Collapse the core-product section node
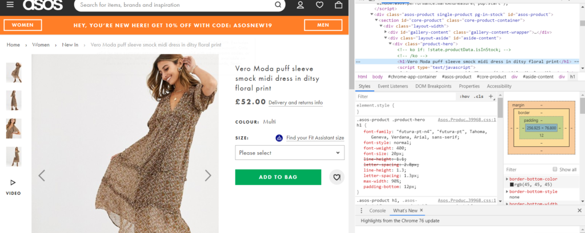585x233 pixels. pos(376,20)
